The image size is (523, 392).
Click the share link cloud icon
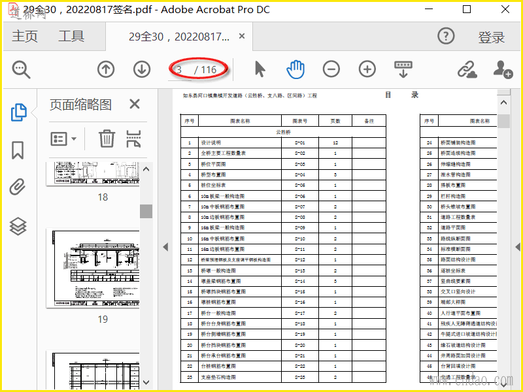click(467, 69)
